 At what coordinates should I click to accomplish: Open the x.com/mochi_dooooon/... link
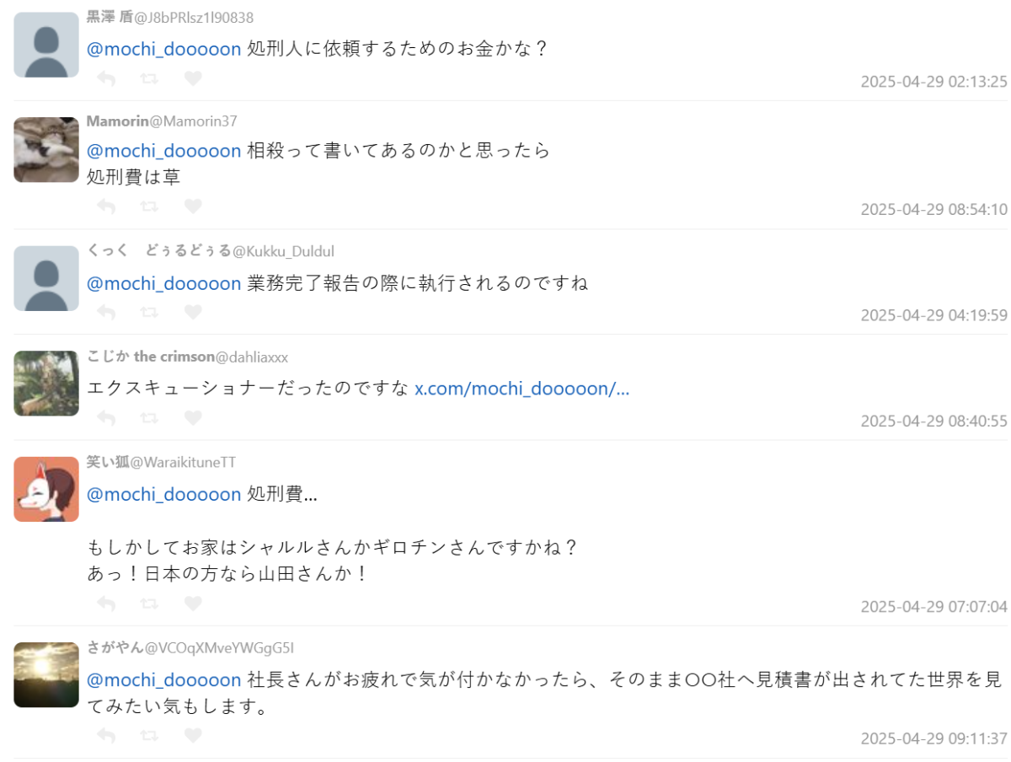(522, 389)
